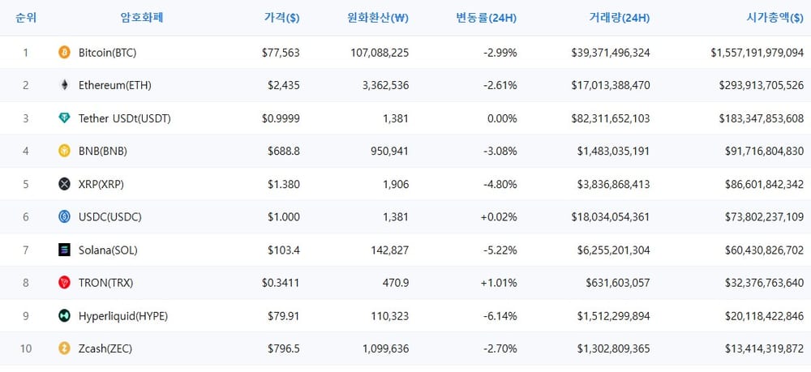Viewport: 811px width, 372px height.
Task: Click Hyperliquid change -6.14%
Action: [x=500, y=316]
